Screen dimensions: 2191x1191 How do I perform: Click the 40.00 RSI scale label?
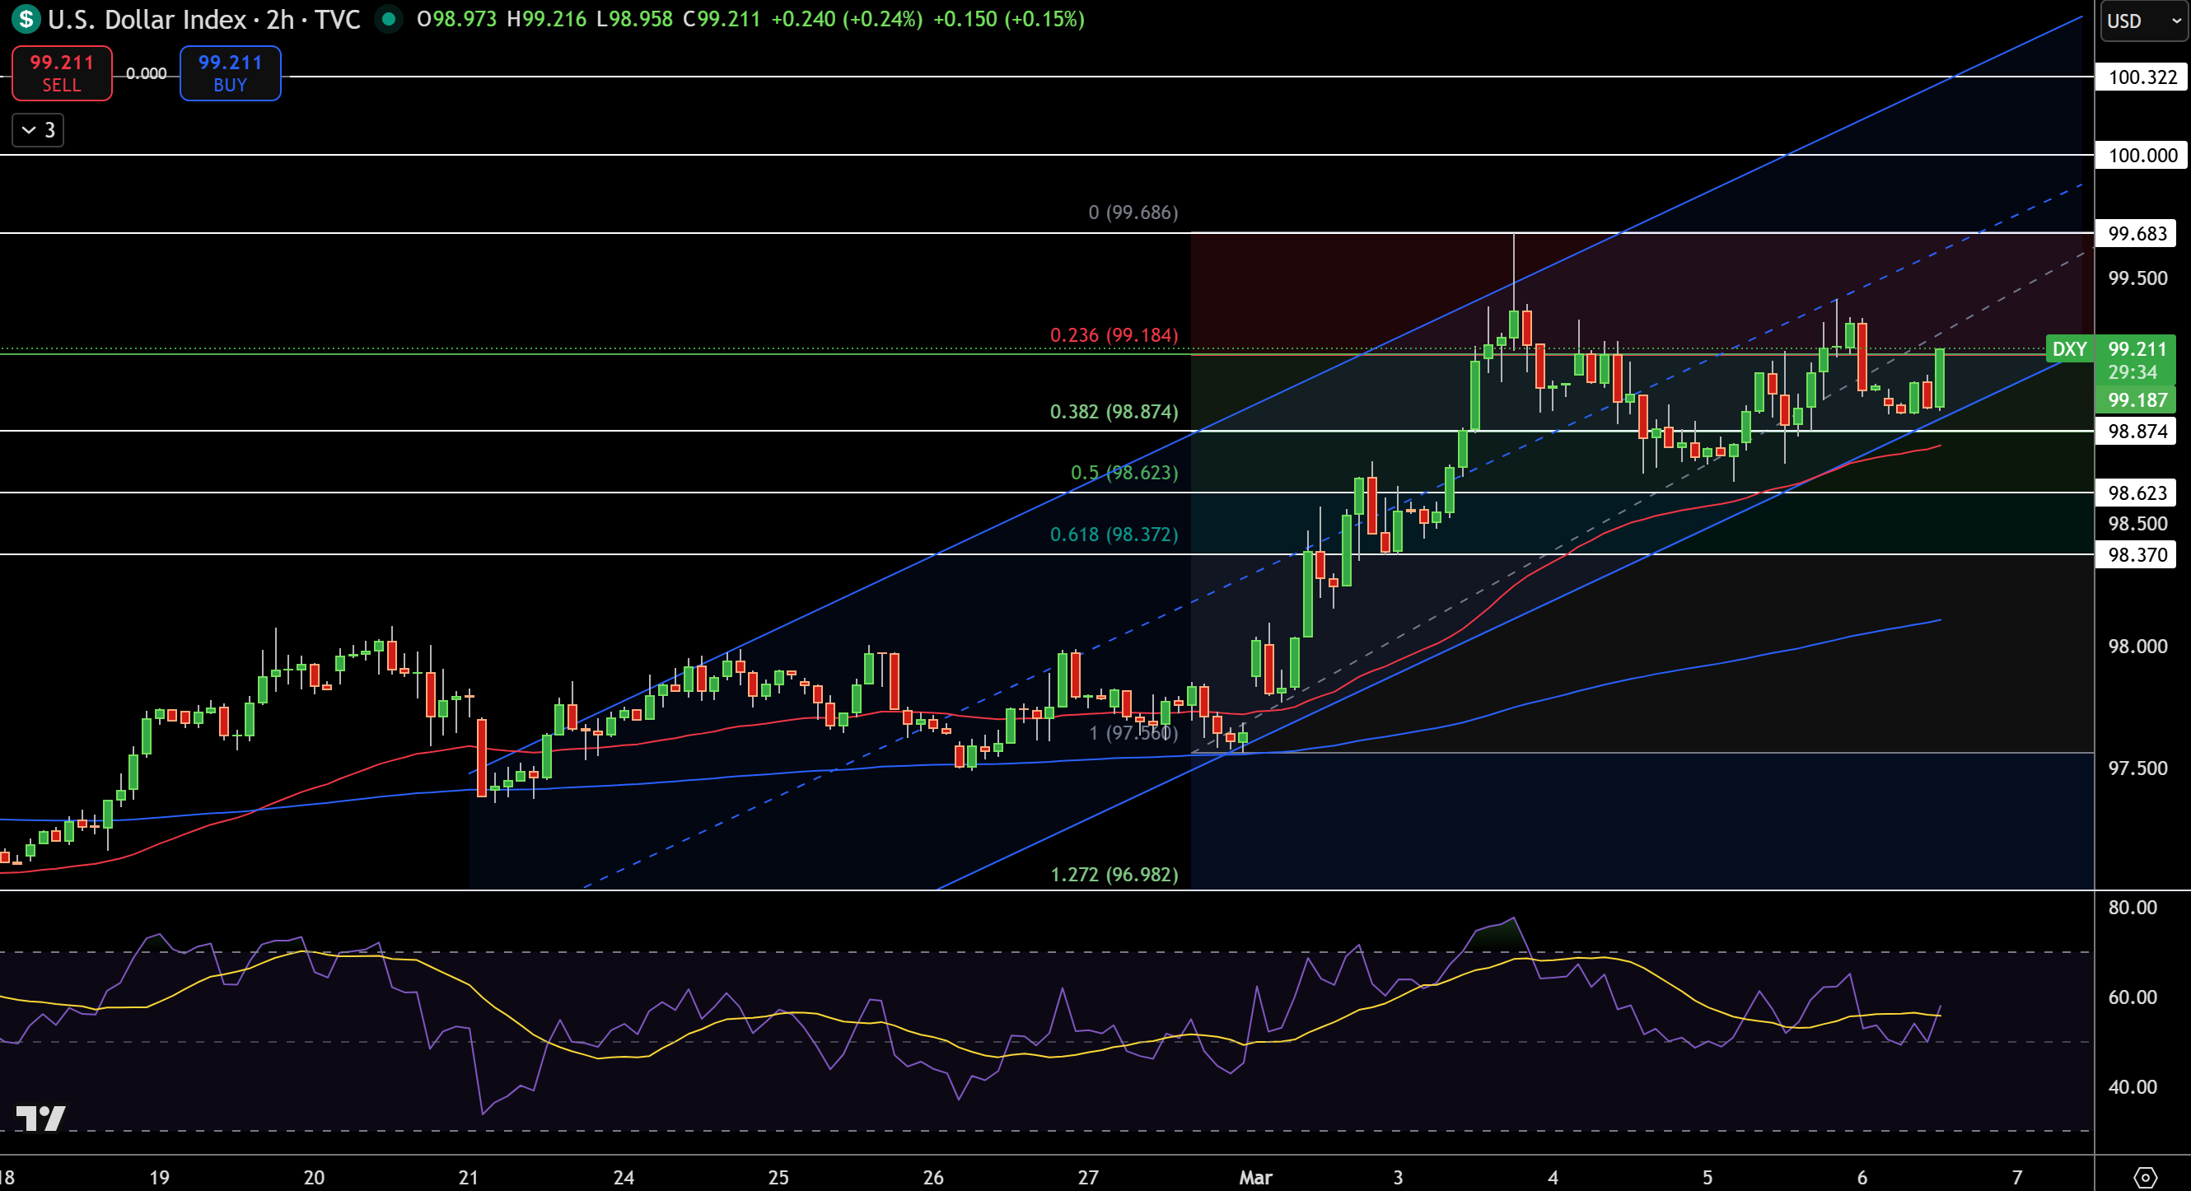point(2133,1087)
